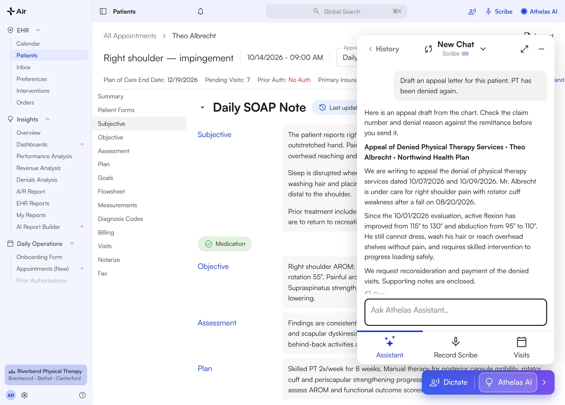Collapse the Insights section
This screenshot has width=565, height=405.
coord(47,119)
